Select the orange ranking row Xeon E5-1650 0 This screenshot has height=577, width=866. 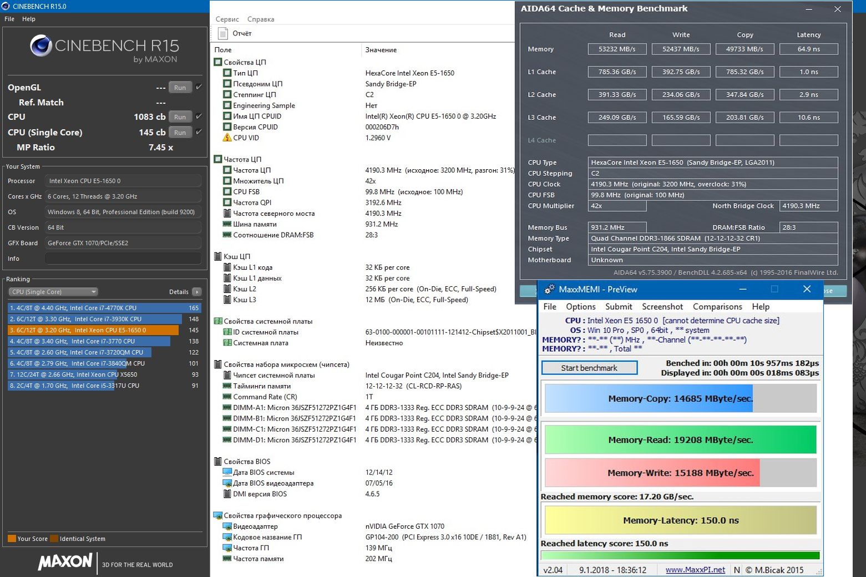[x=104, y=330]
